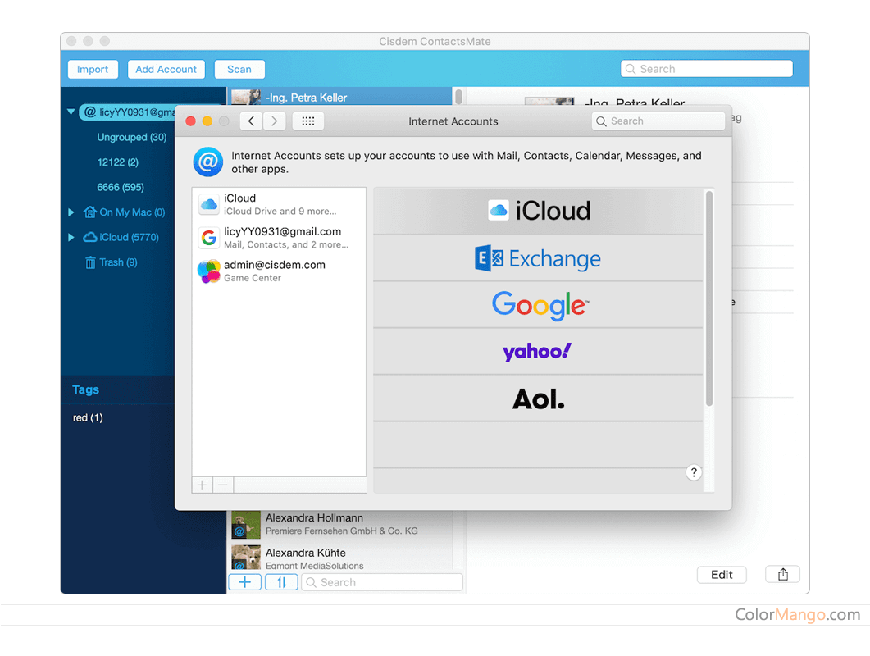Viewport: 870px width, 656px height.
Task: Select contact Alexandra Hollmann
Action: (340, 525)
